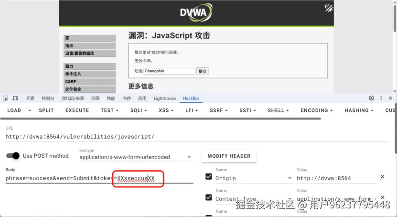397x217 pixels.
Task: Open the LFI dropdown menu
Action: click(192, 110)
